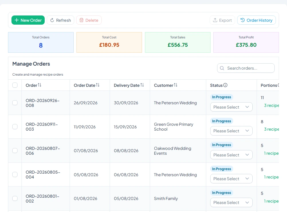Open status dropdown for Oakwood Wedding Events
287x212 pixels.
[x=231, y=155]
